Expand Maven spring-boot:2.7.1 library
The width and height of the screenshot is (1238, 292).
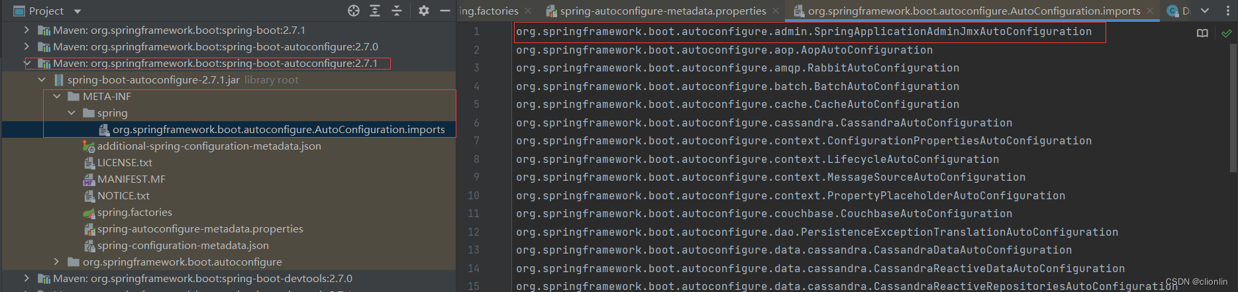[26, 30]
